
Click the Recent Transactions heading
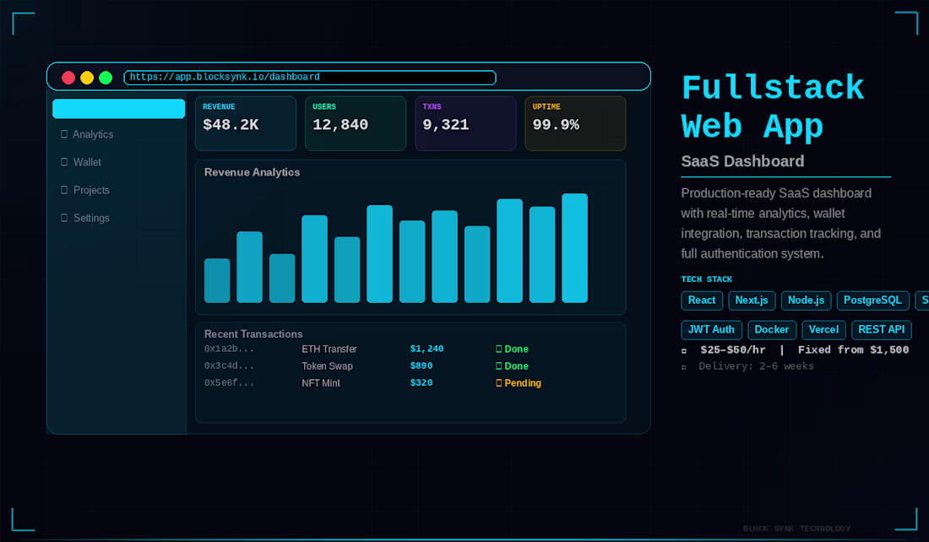[x=253, y=334]
